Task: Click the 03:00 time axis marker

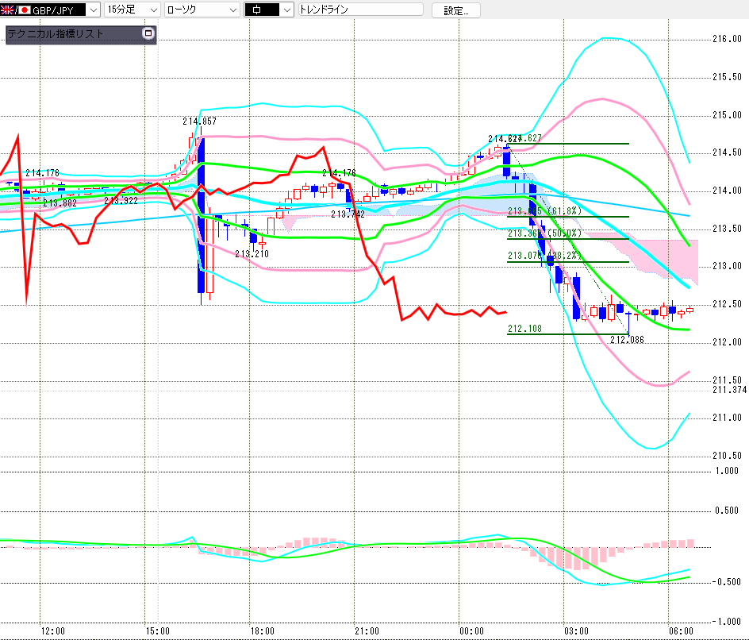Action: coord(576,630)
